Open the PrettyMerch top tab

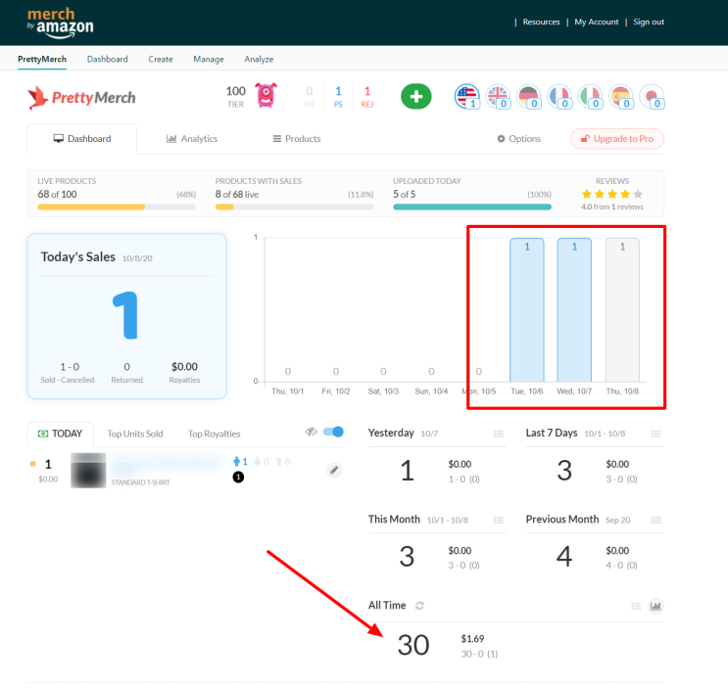click(x=42, y=60)
